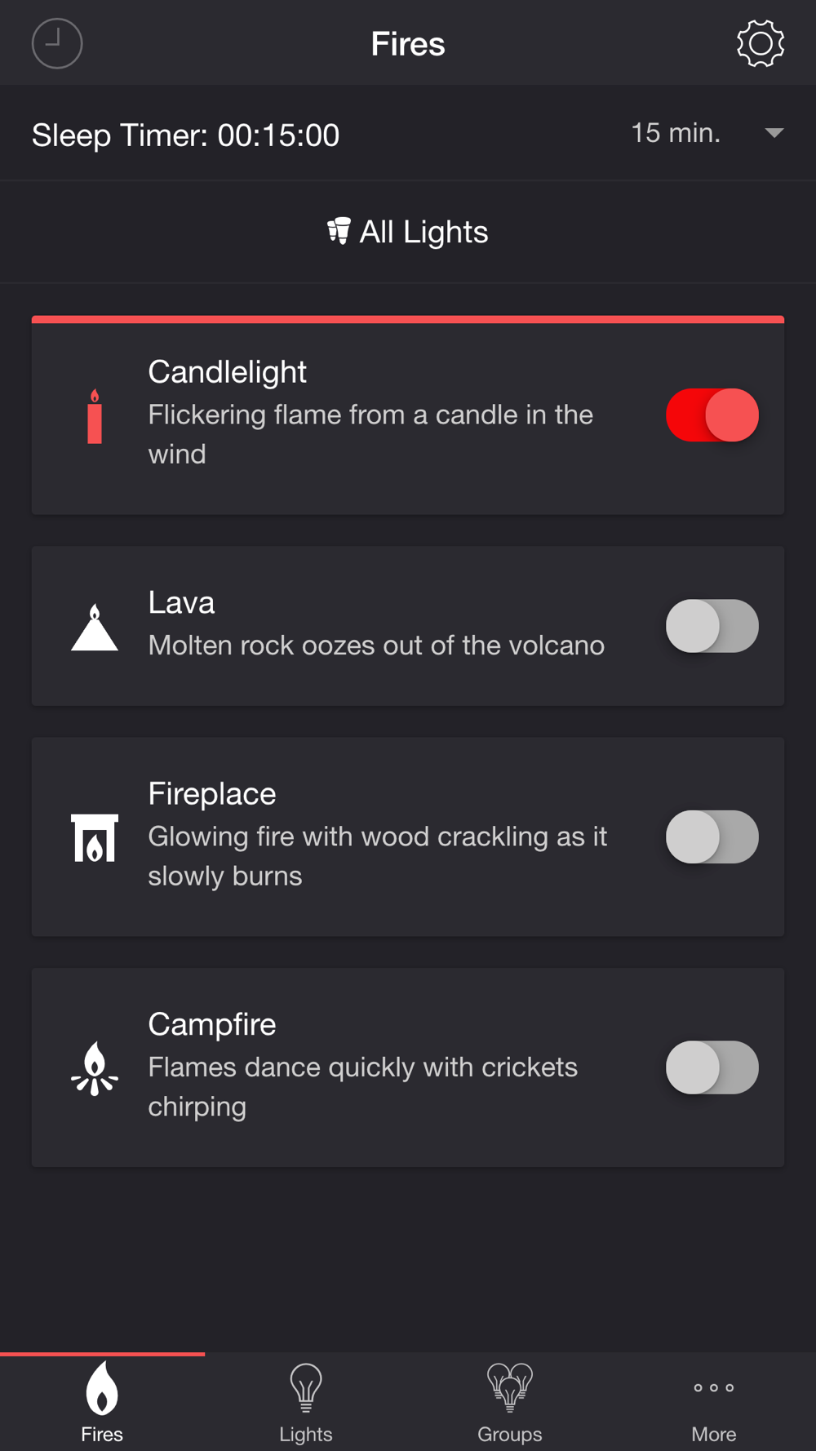Open the clock timer icon
The height and width of the screenshot is (1451, 816).
coord(57,43)
